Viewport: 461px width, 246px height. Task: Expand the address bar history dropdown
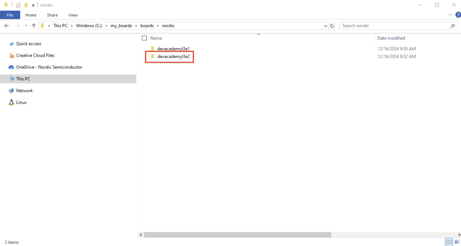pos(326,26)
